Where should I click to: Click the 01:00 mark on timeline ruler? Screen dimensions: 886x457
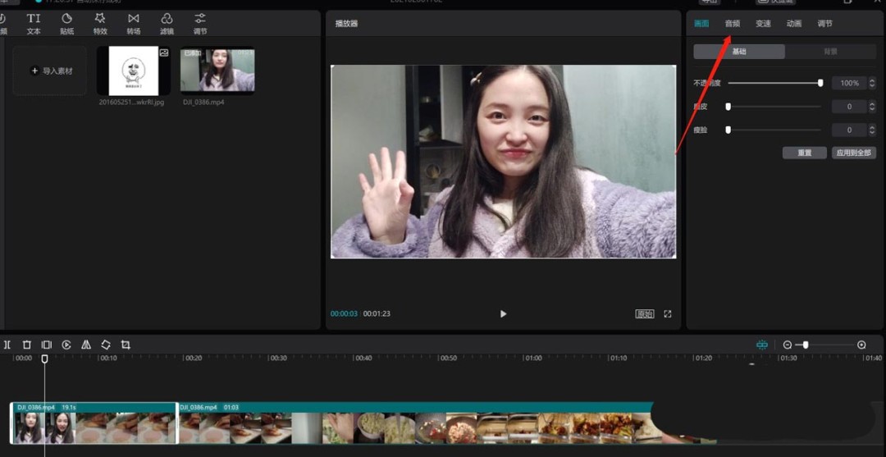pos(533,359)
